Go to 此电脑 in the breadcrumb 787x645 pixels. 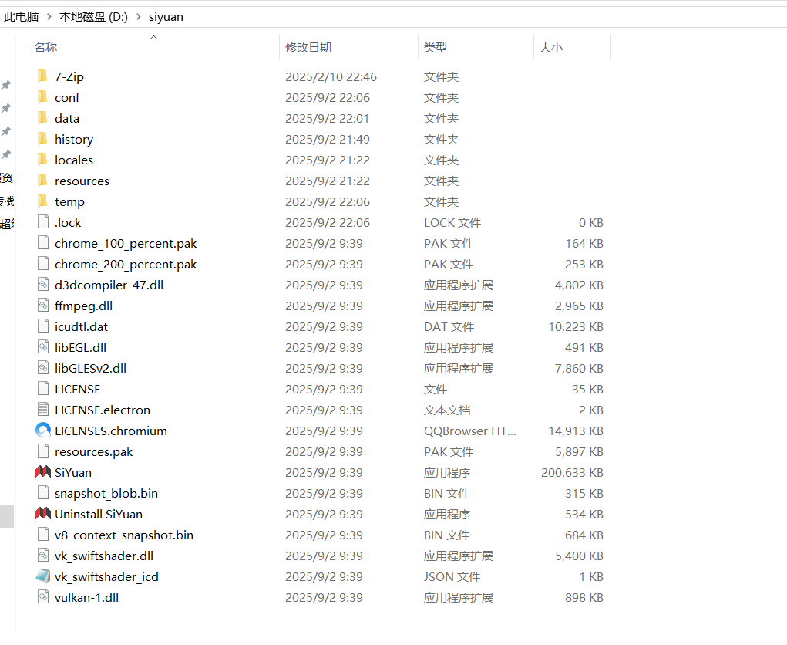tap(21, 16)
